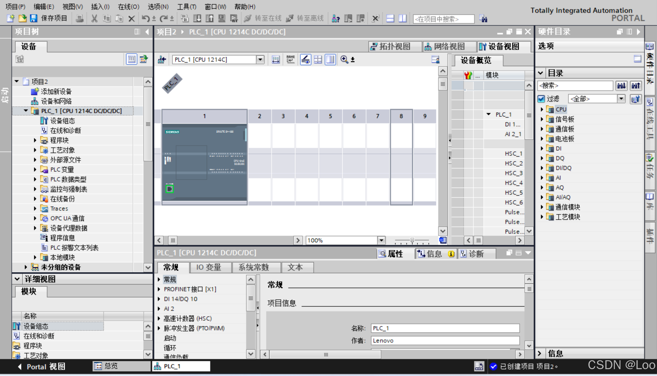Download to device toolbar icon
Viewport: 657px width, 376px height.
click(197, 18)
